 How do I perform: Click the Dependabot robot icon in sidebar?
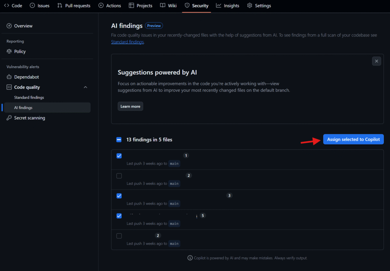click(x=10, y=77)
